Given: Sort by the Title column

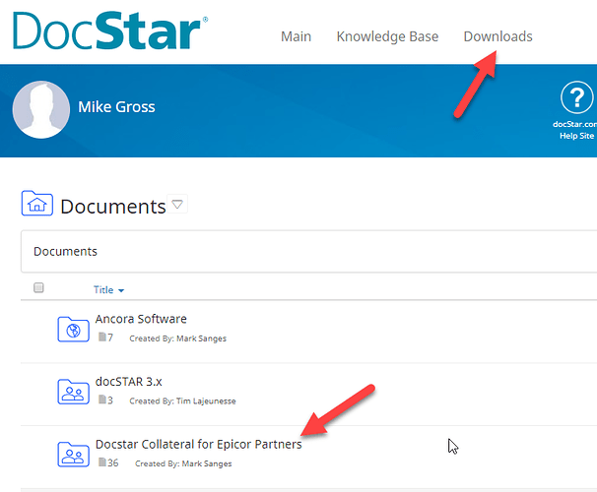Looking at the screenshot, I should (x=108, y=289).
